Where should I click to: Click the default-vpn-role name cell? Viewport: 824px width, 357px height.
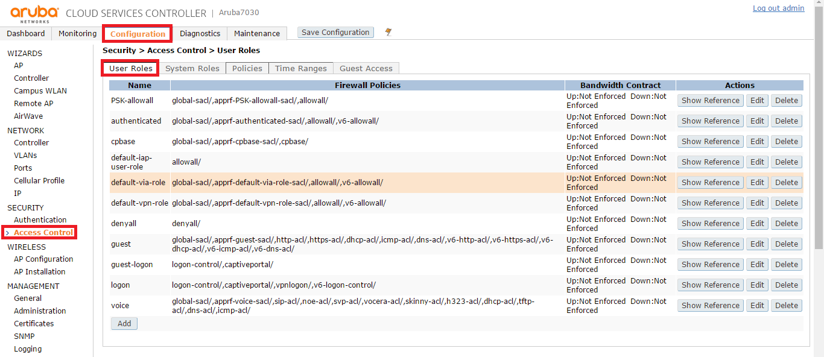(x=140, y=203)
